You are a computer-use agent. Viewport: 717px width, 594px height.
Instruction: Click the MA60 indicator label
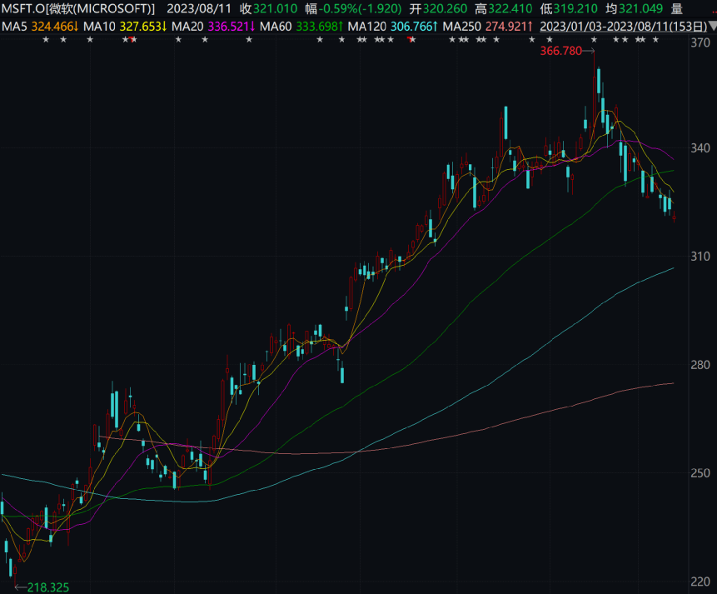[x=275, y=26]
